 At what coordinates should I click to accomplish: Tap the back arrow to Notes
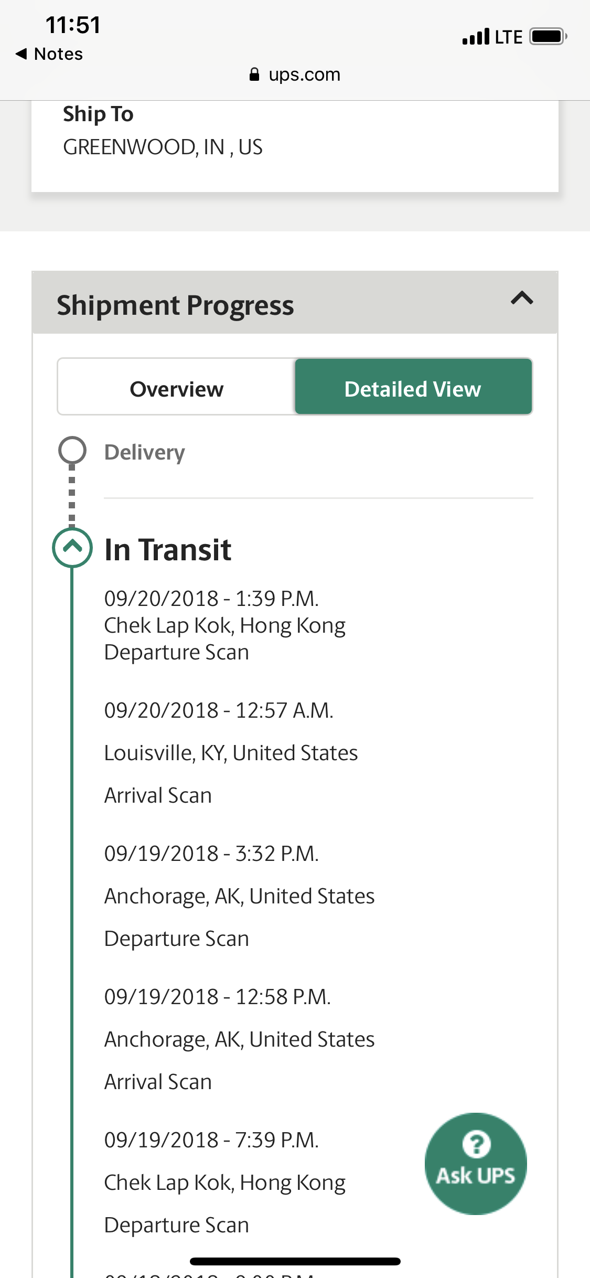[x=22, y=54]
